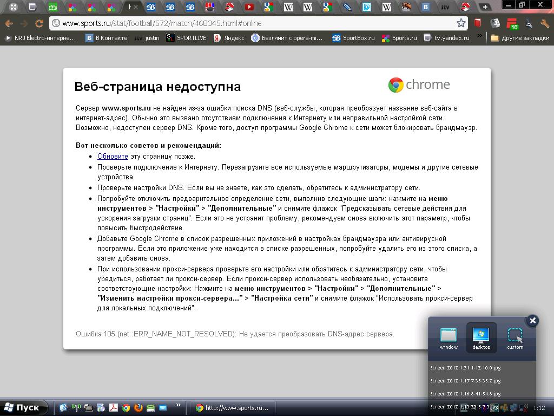Image resolution: width=554 pixels, height=416 pixels.
Task: Launch Firefox from quick launch bar
Action: tap(138, 408)
